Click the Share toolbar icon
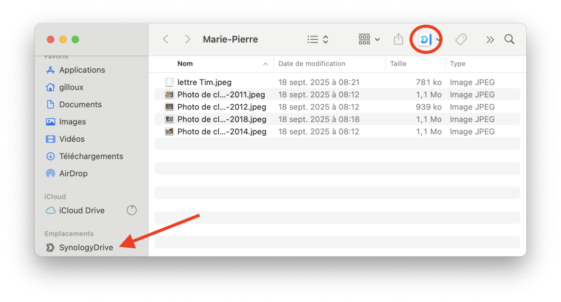 pos(398,39)
